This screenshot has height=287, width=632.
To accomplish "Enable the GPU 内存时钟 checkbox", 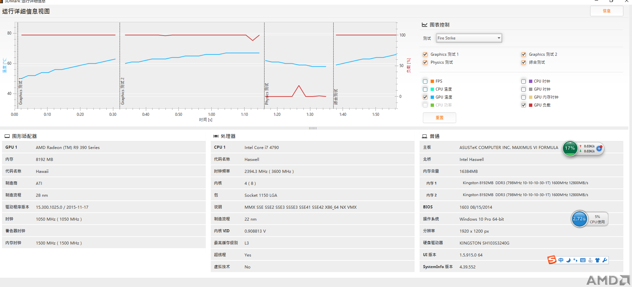I will tap(523, 97).
